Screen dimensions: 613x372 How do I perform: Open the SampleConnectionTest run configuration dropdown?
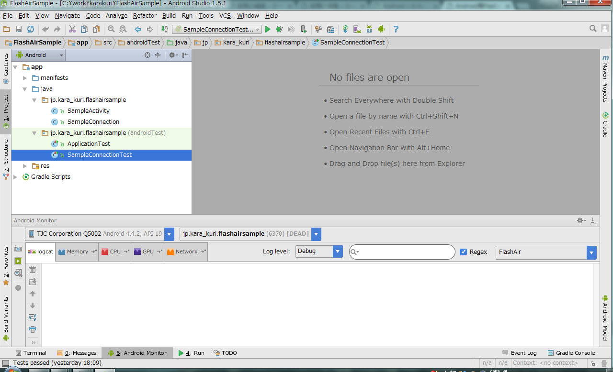[217, 29]
